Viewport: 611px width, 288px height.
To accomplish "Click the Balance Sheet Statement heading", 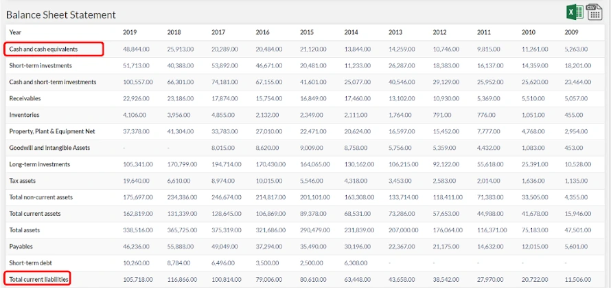I will (x=60, y=14).
